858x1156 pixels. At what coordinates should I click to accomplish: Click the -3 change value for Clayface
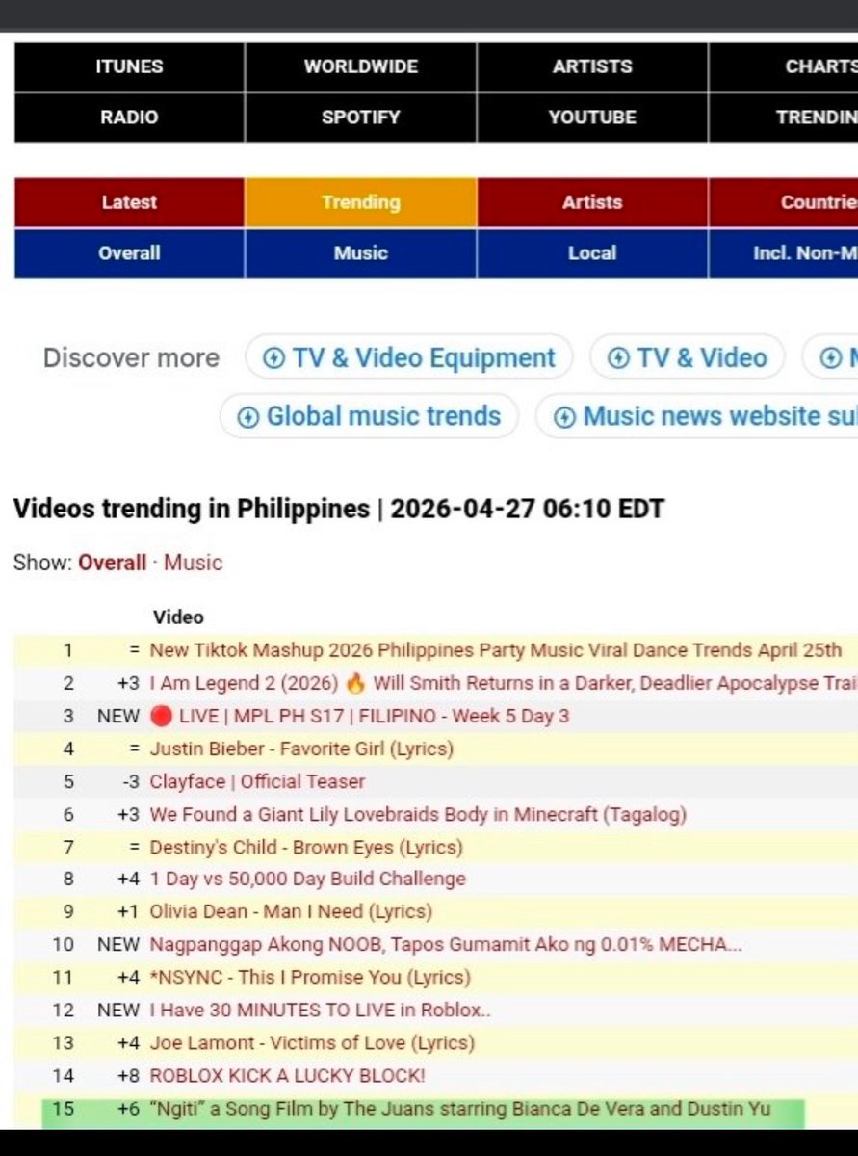(130, 781)
